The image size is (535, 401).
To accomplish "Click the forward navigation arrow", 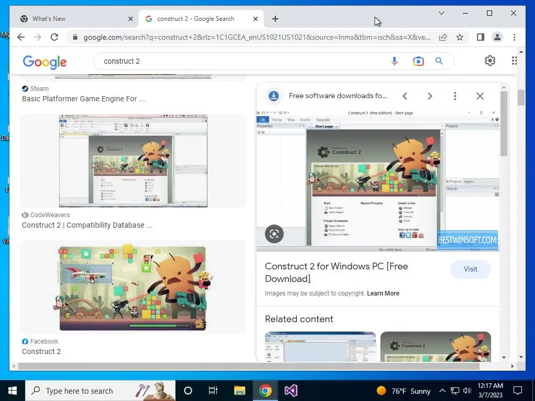I will [38, 37].
